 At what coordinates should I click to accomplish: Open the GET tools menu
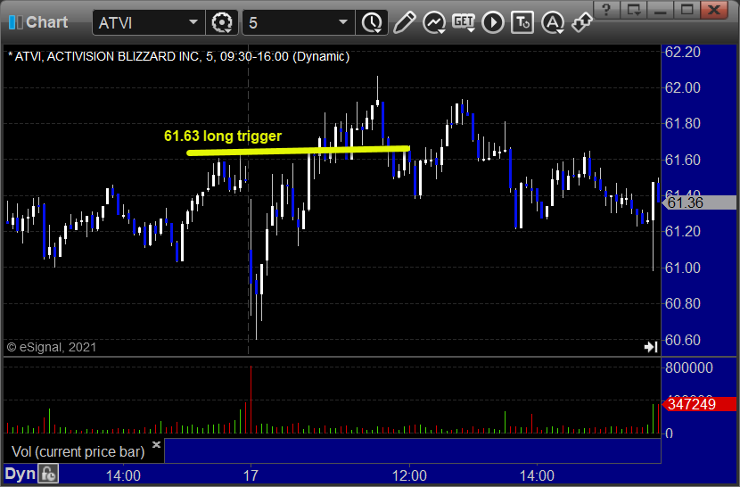pos(464,22)
